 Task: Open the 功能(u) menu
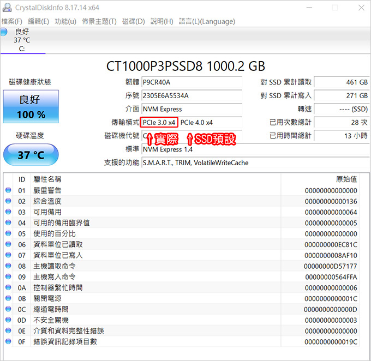tap(65, 21)
